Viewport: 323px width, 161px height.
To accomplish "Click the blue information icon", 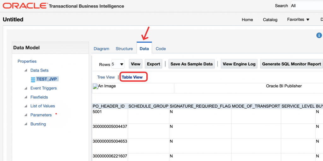I will click(x=319, y=35).
